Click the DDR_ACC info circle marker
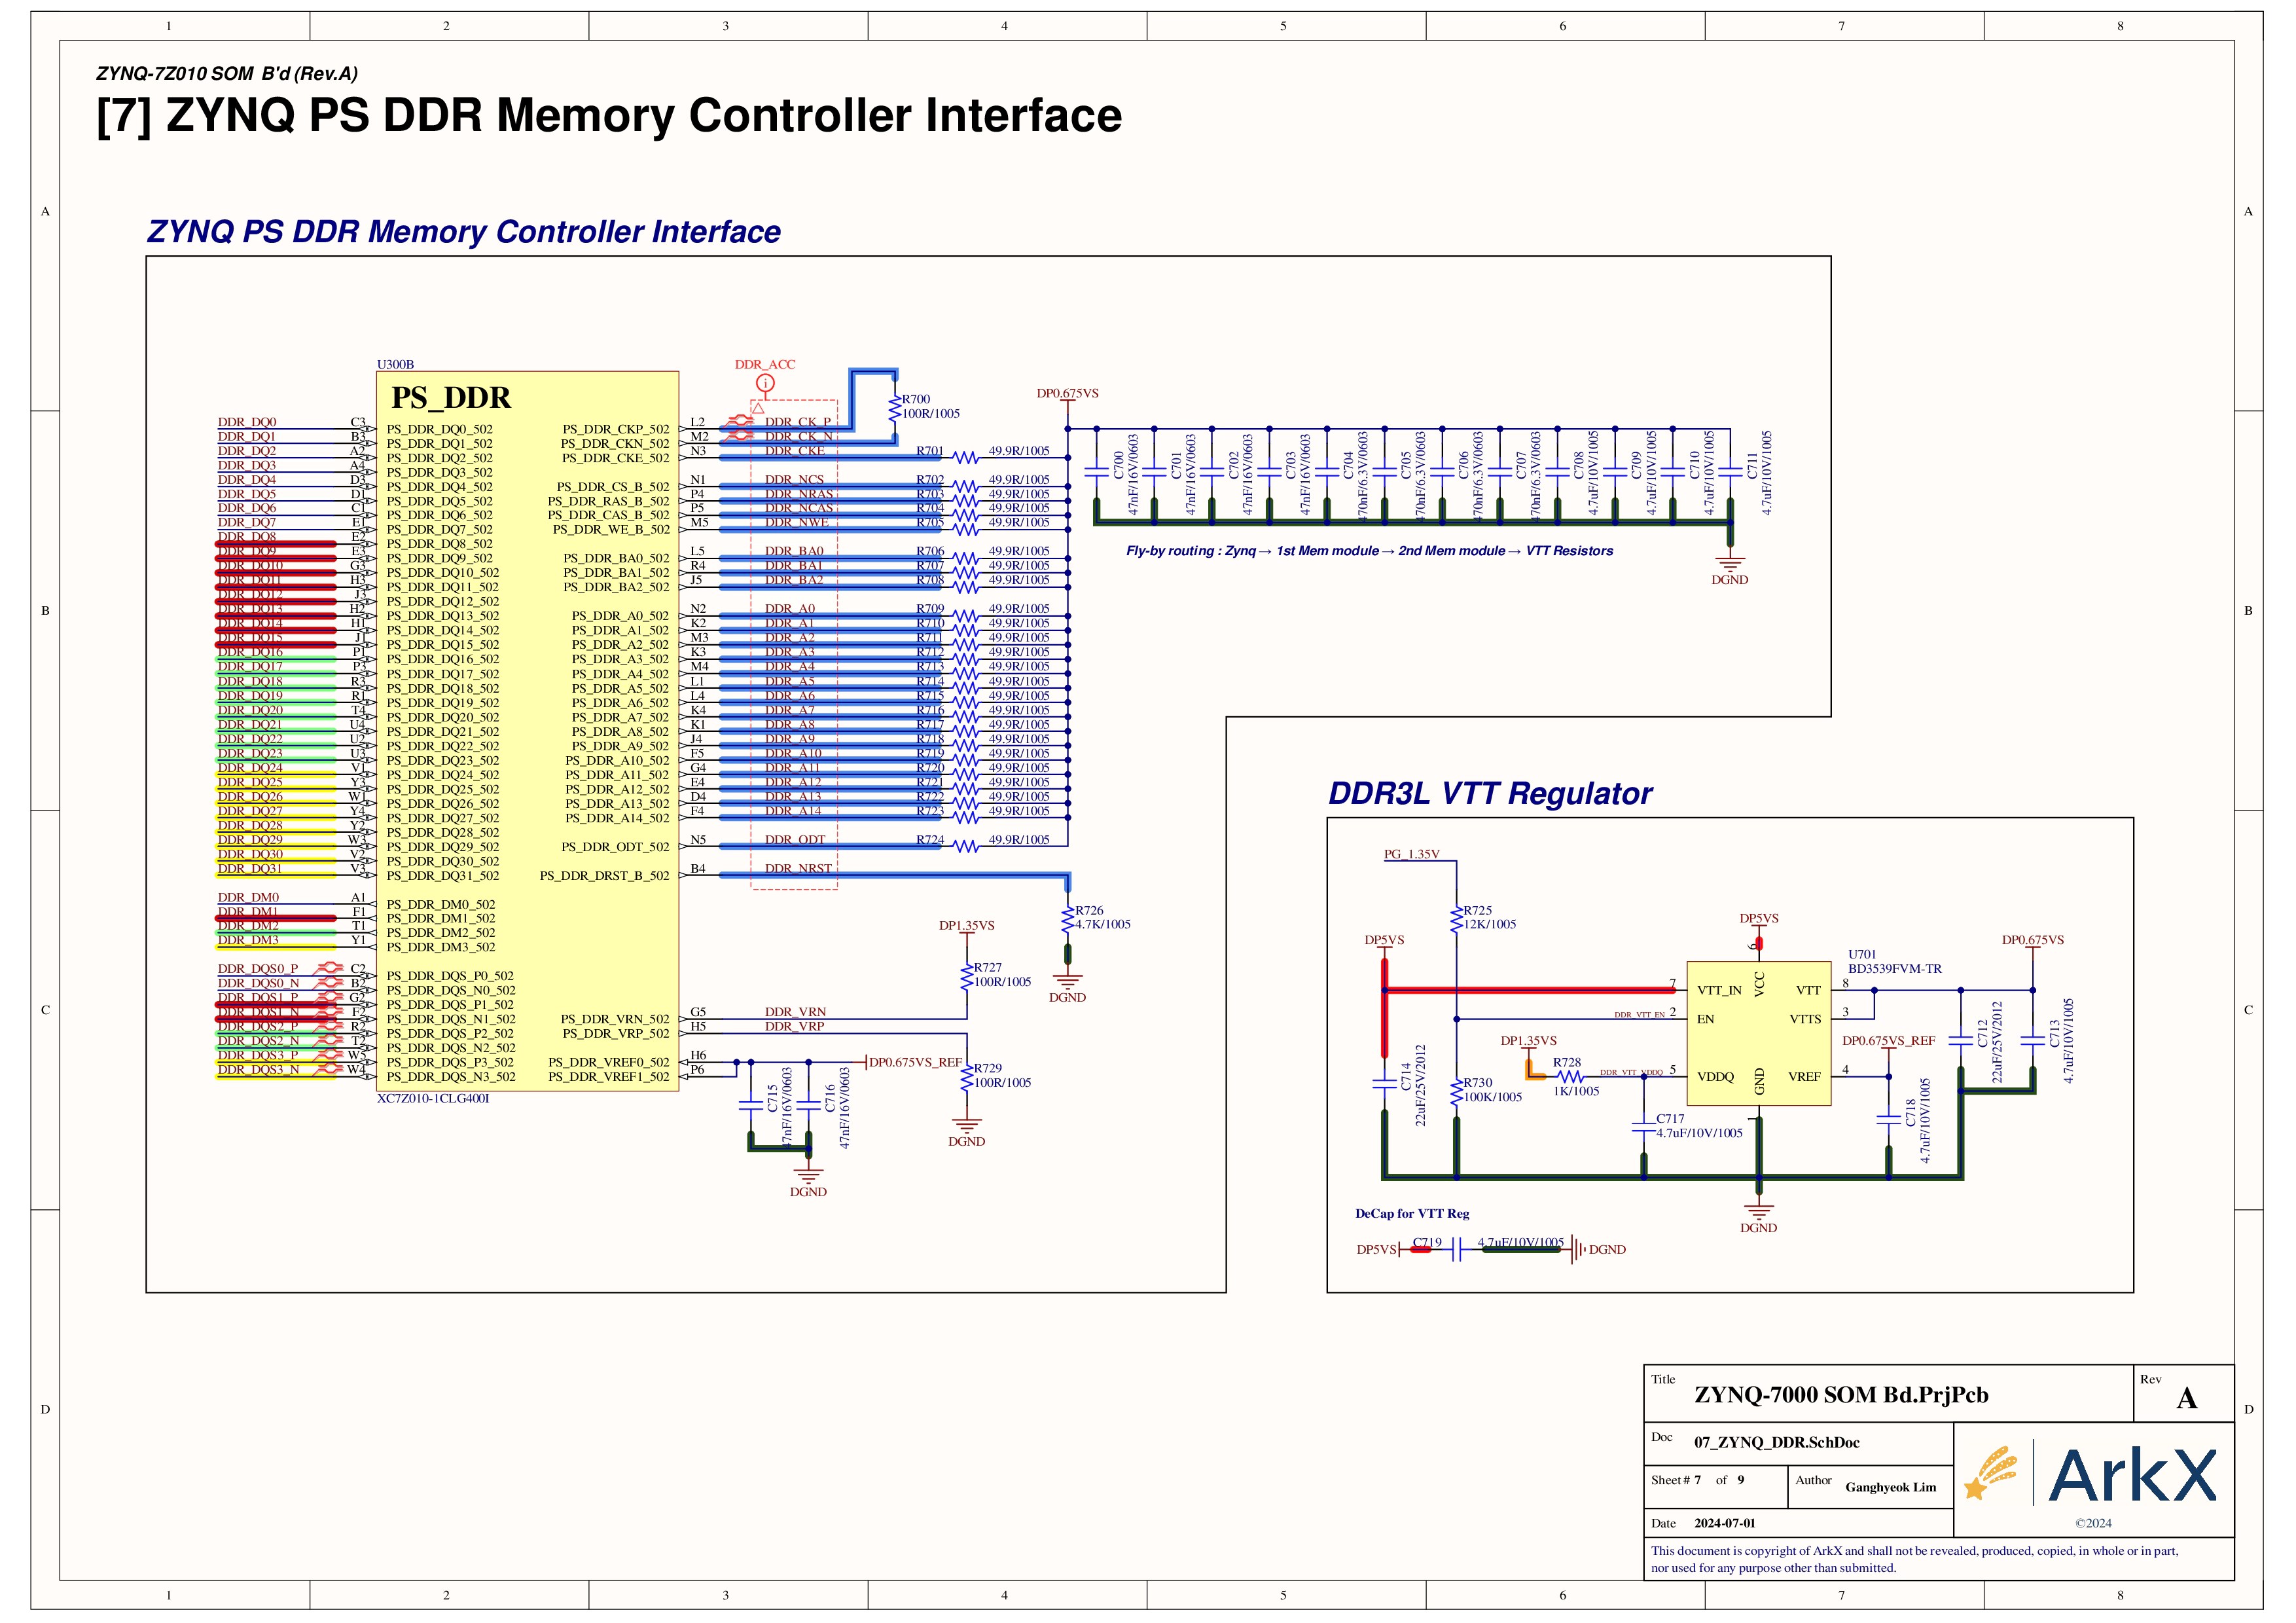Viewport: 2296px width, 1623px height. coord(765,383)
